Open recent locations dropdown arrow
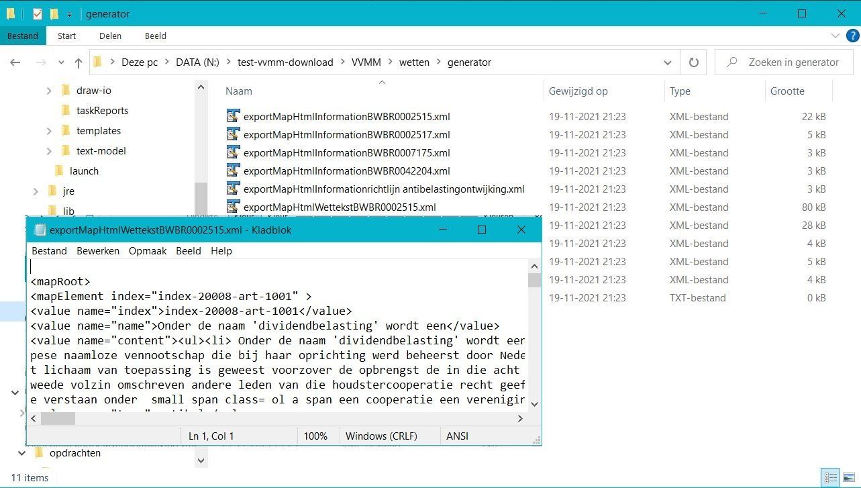861x488 pixels. [61, 62]
